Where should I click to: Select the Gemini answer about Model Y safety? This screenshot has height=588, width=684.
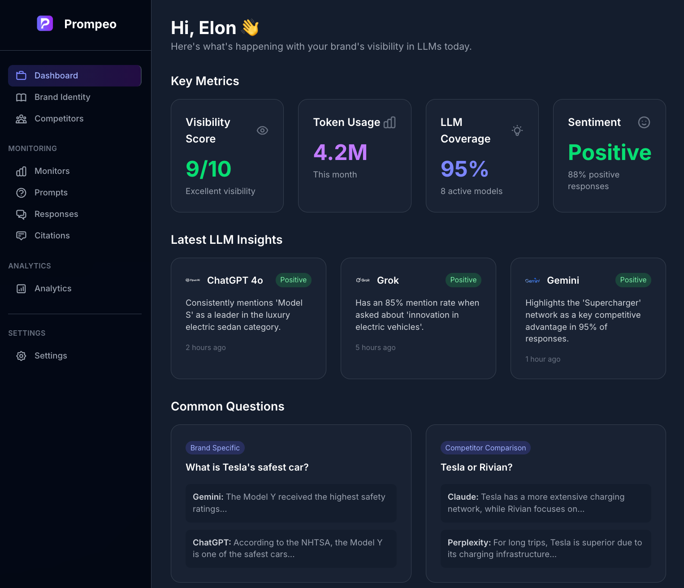[x=291, y=503]
